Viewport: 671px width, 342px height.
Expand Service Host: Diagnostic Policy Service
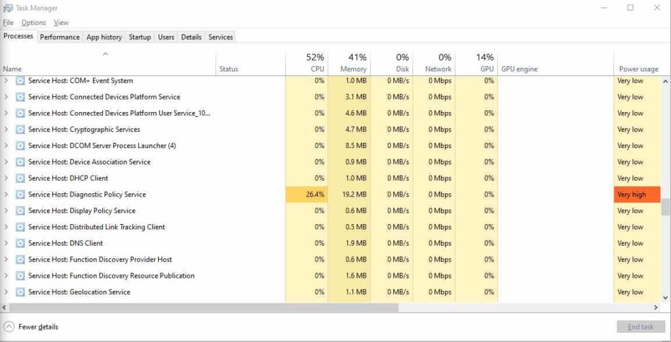coord(6,195)
